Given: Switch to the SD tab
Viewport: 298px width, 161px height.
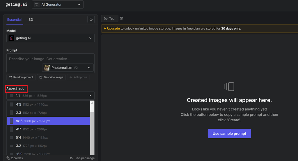Looking at the screenshot, I should click(31, 20).
